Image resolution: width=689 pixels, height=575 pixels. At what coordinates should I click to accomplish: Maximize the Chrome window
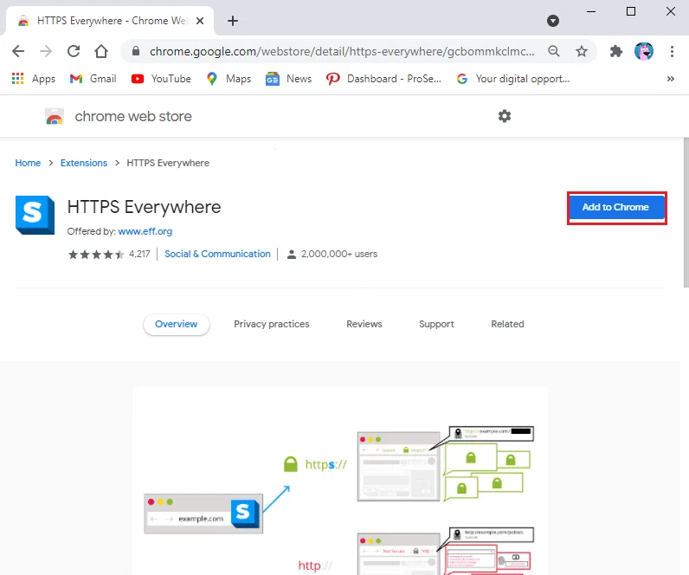pos(630,12)
